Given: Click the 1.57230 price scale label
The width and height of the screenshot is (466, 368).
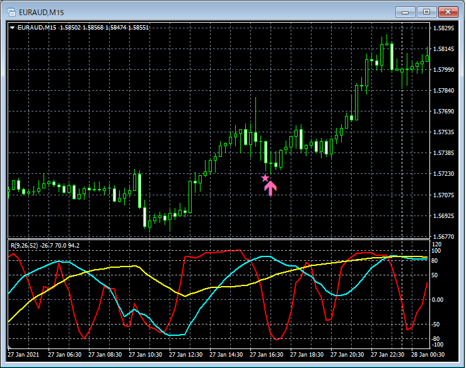Looking at the screenshot, I should tap(444, 174).
